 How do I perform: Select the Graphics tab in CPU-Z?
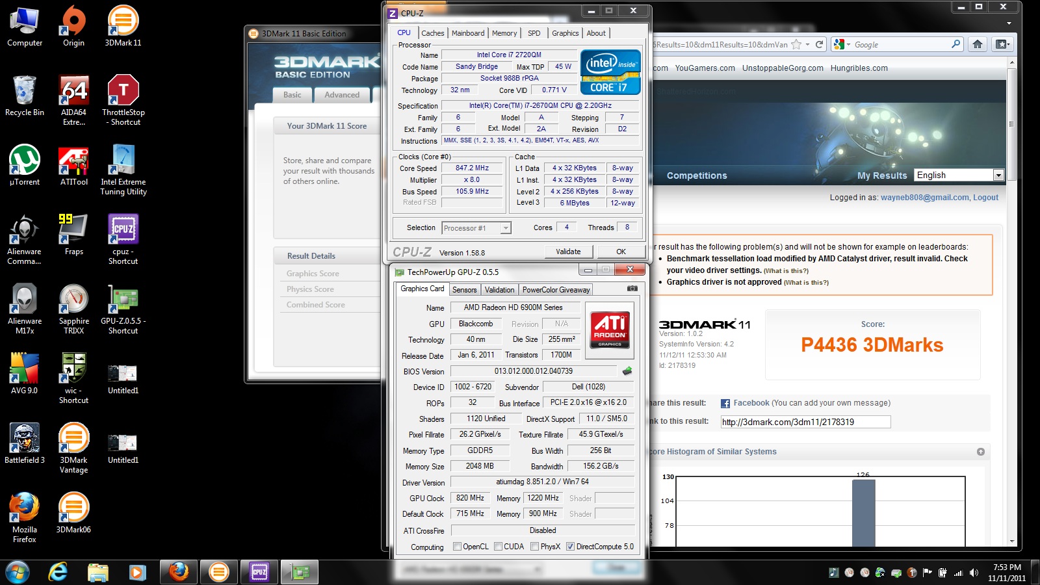point(565,33)
